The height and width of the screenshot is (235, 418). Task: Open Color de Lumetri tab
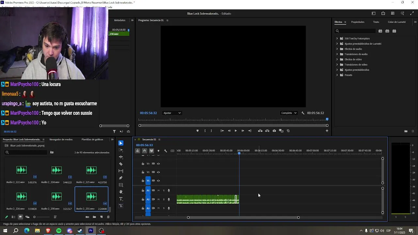tap(397, 22)
